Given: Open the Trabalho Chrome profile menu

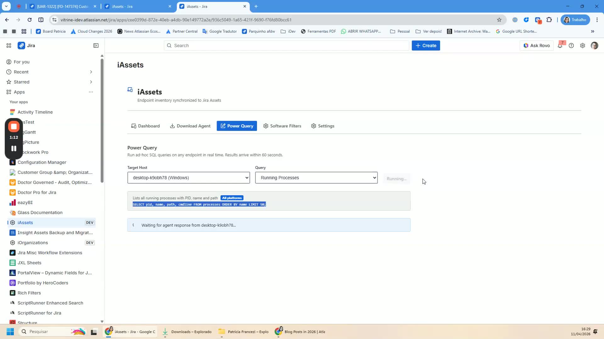Looking at the screenshot, I should [575, 20].
